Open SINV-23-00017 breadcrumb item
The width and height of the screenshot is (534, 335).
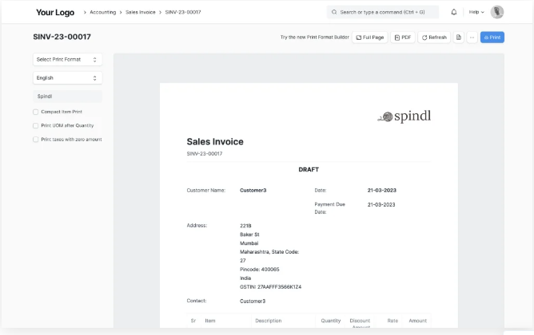pyautogui.click(x=183, y=12)
